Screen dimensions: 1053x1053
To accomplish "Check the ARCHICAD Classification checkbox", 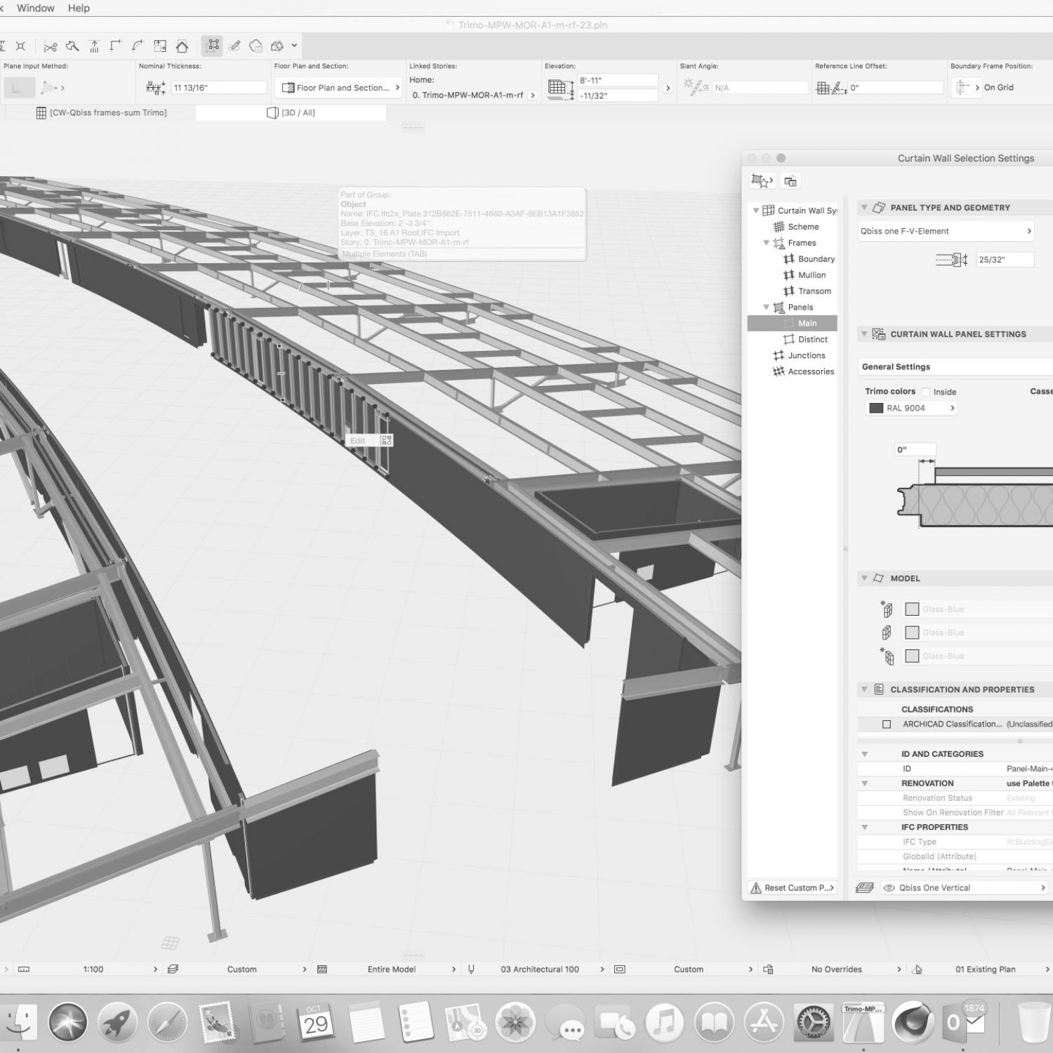I will [886, 724].
